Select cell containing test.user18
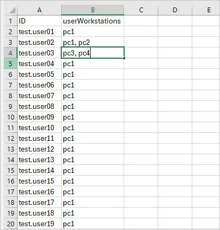This screenshot has width=220, height=230. [x=39, y=213]
